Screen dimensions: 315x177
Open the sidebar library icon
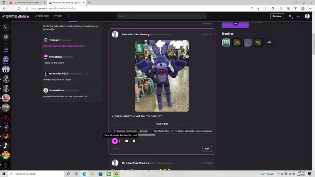6,37
